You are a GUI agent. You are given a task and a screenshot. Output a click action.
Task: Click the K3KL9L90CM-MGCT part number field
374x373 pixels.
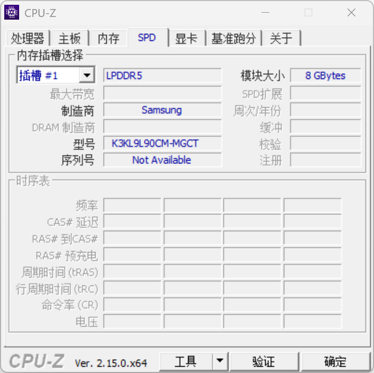coord(162,143)
